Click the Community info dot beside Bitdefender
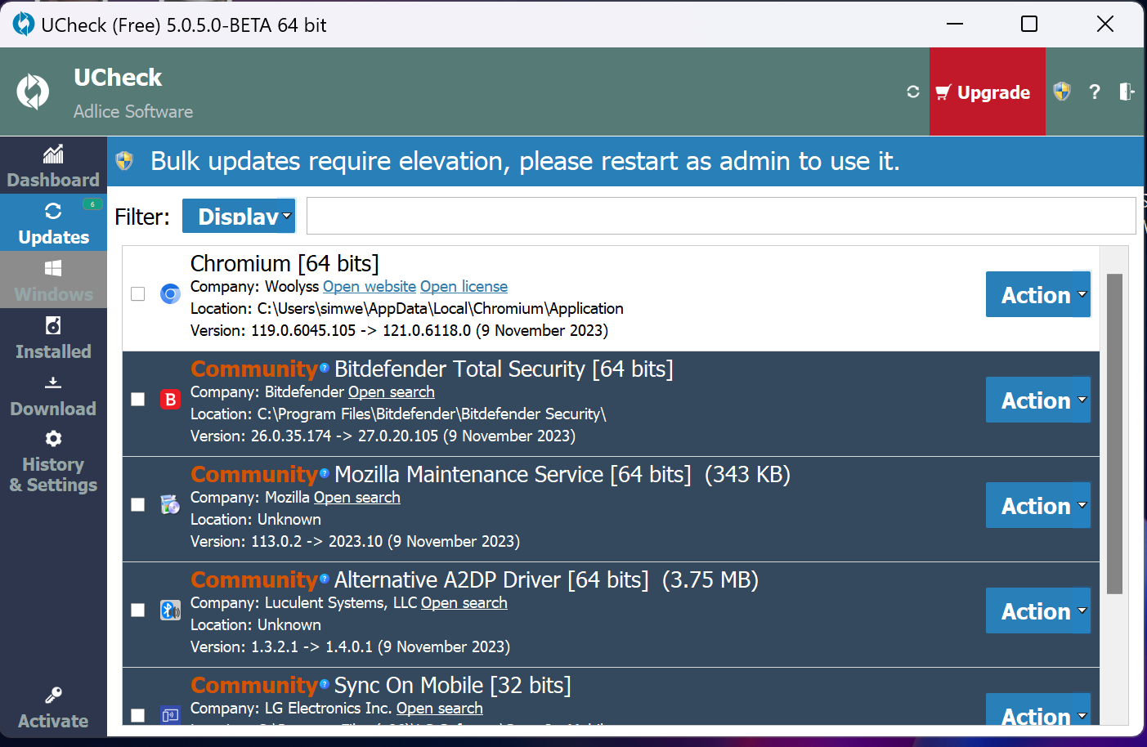Viewport: 1147px width, 747px height. (325, 368)
